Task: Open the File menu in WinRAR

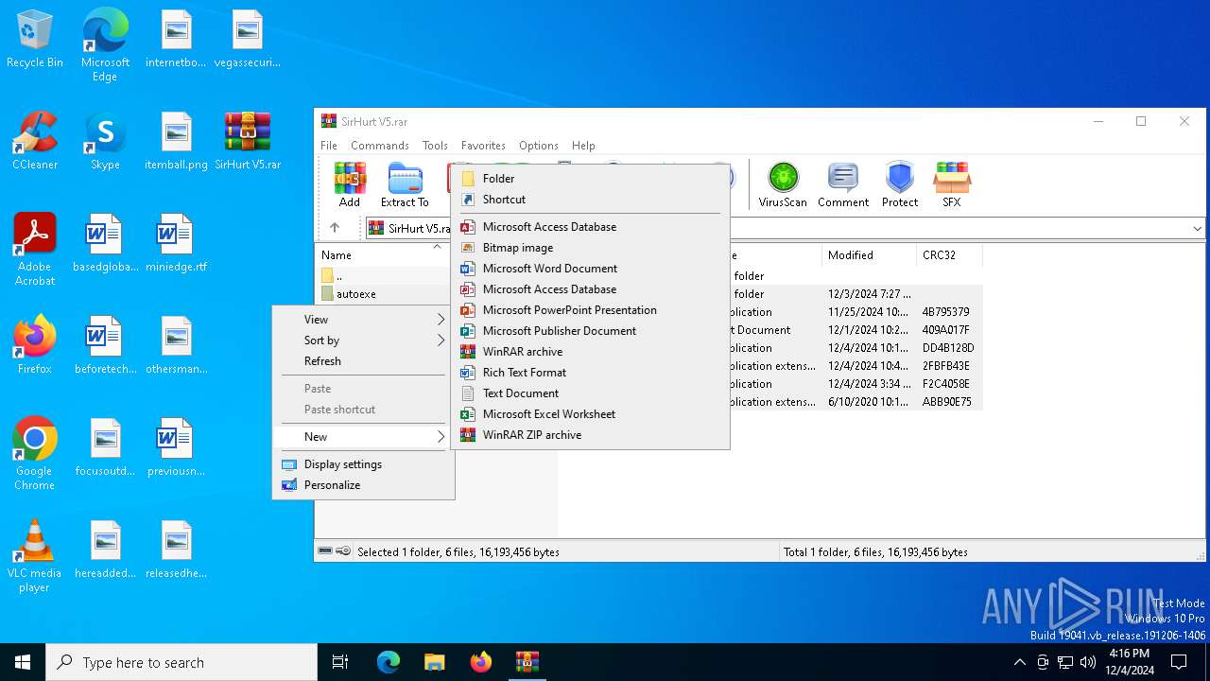Action: point(329,146)
